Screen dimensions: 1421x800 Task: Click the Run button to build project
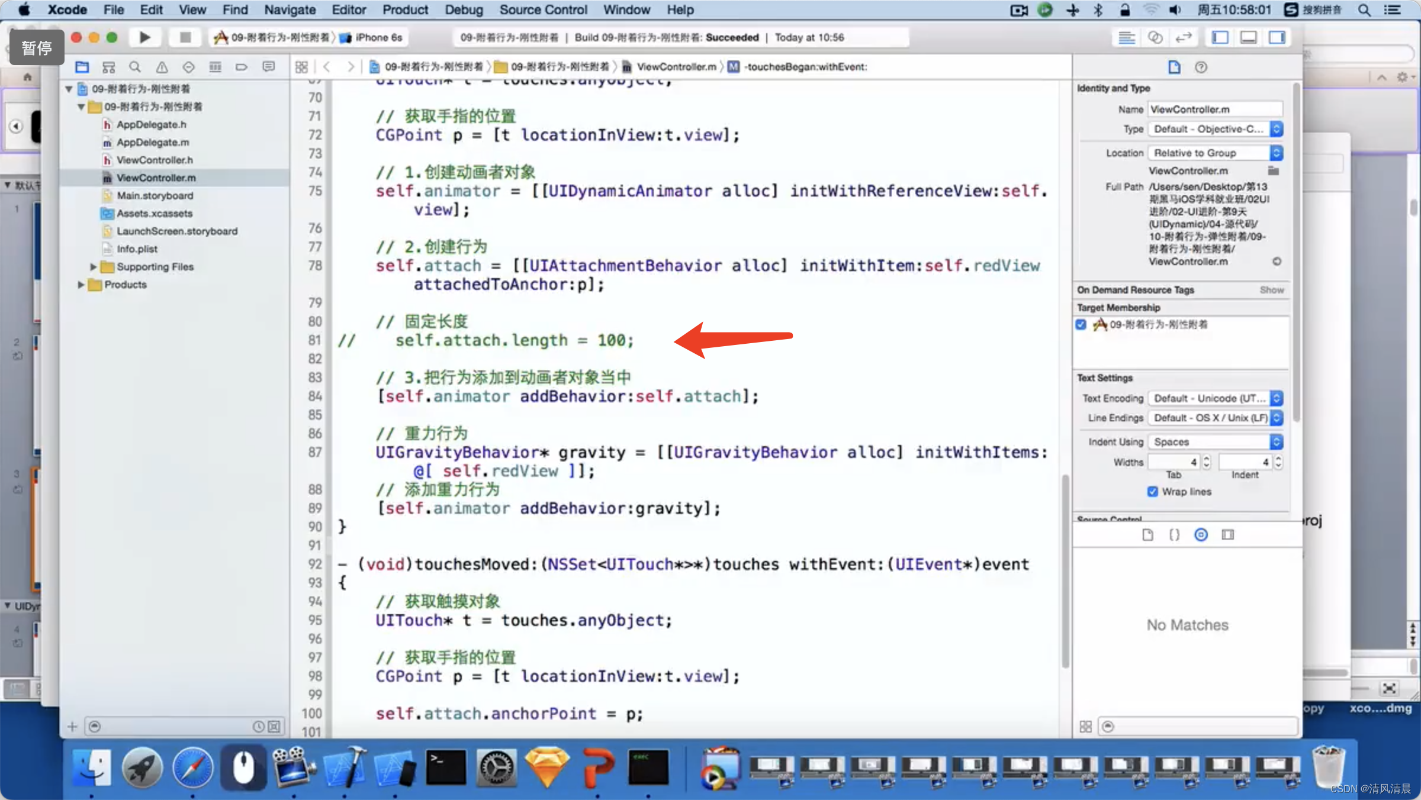pyautogui.click(x=143, y=37)
